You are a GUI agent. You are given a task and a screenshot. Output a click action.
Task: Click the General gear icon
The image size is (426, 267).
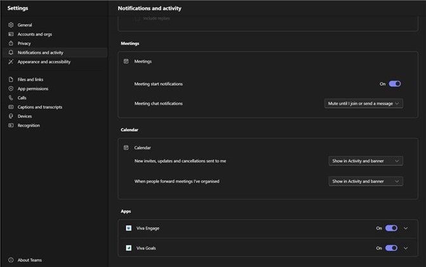click(11, 25)
